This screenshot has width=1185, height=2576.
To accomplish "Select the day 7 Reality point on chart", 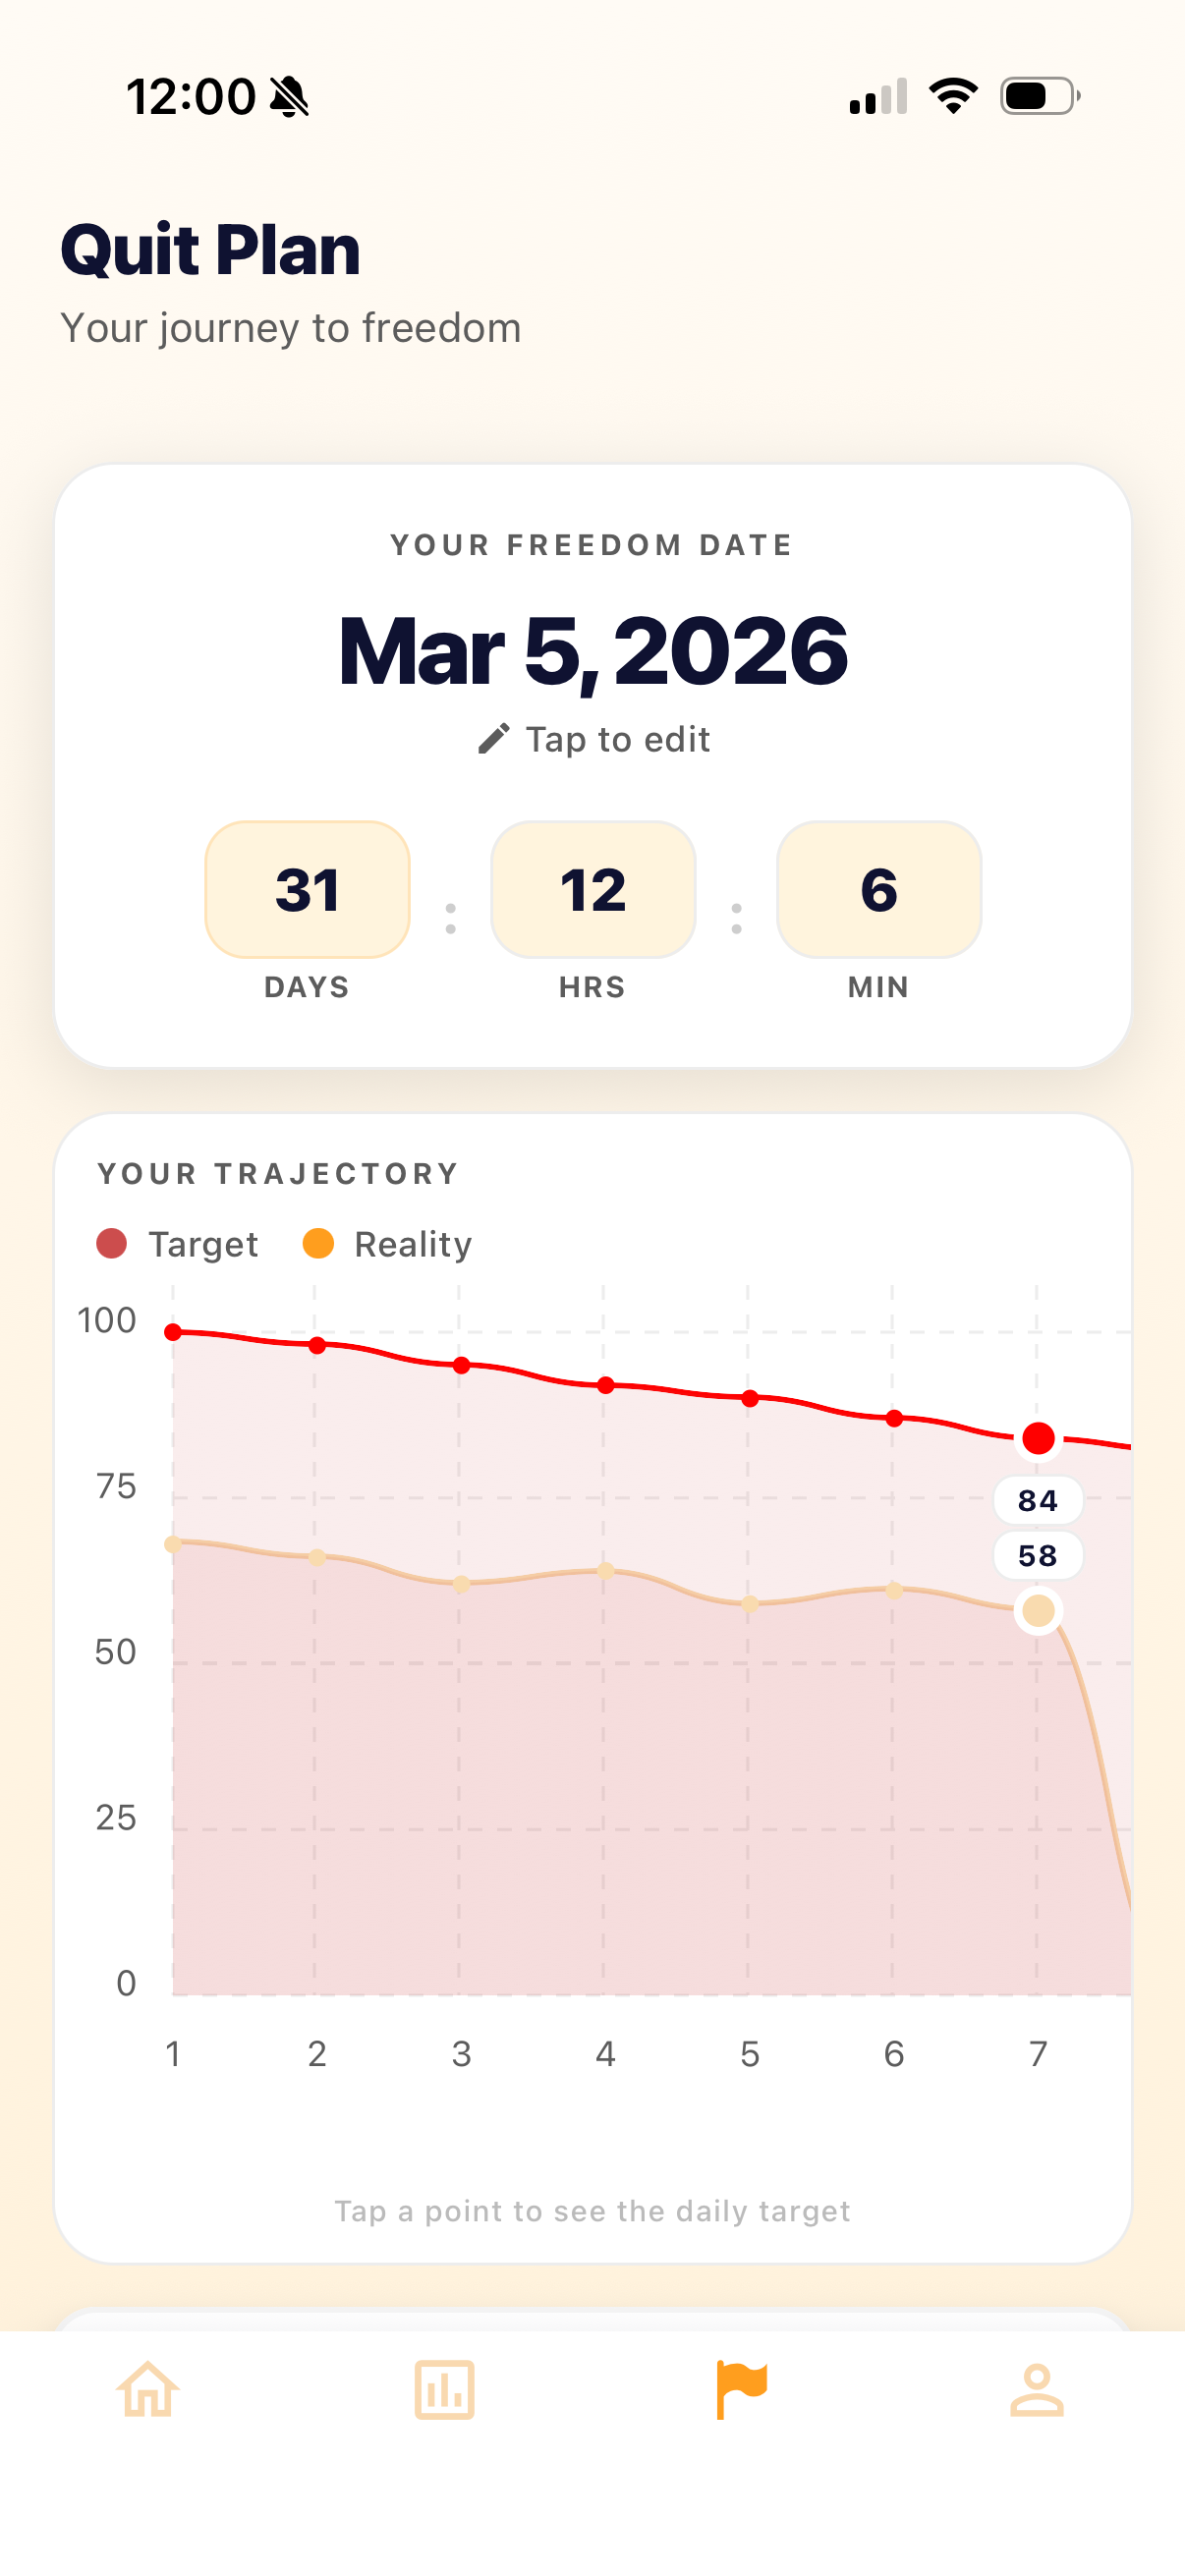I will pyautogui.click(x=1038, y=1610).
